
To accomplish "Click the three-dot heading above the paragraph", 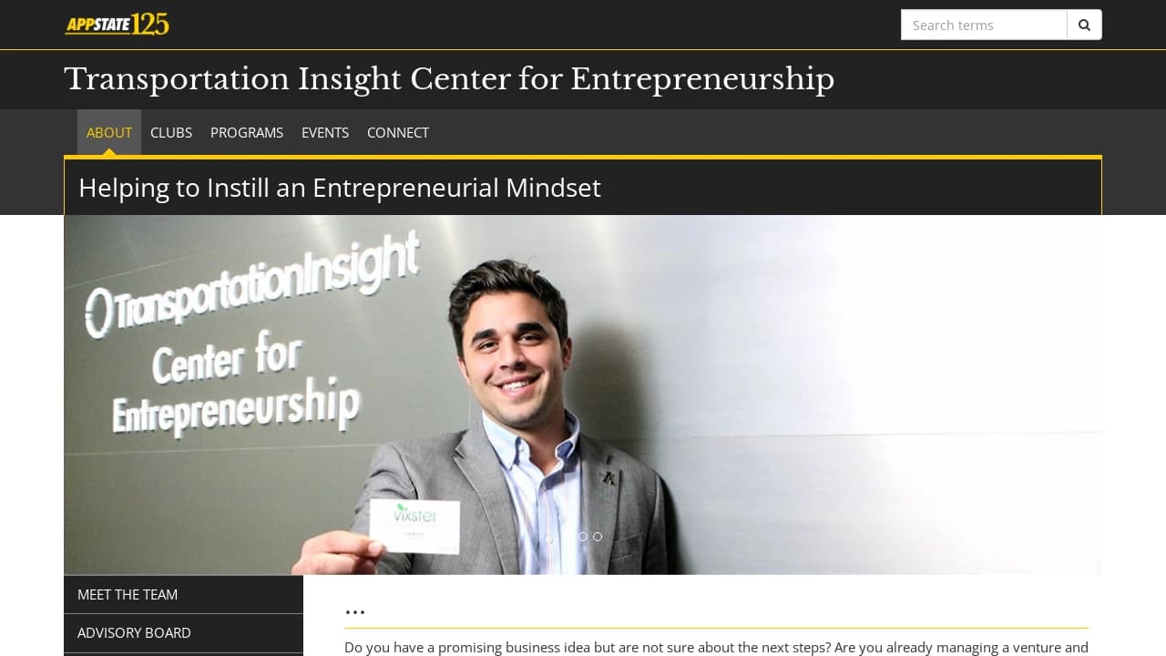I will [355, 611].
